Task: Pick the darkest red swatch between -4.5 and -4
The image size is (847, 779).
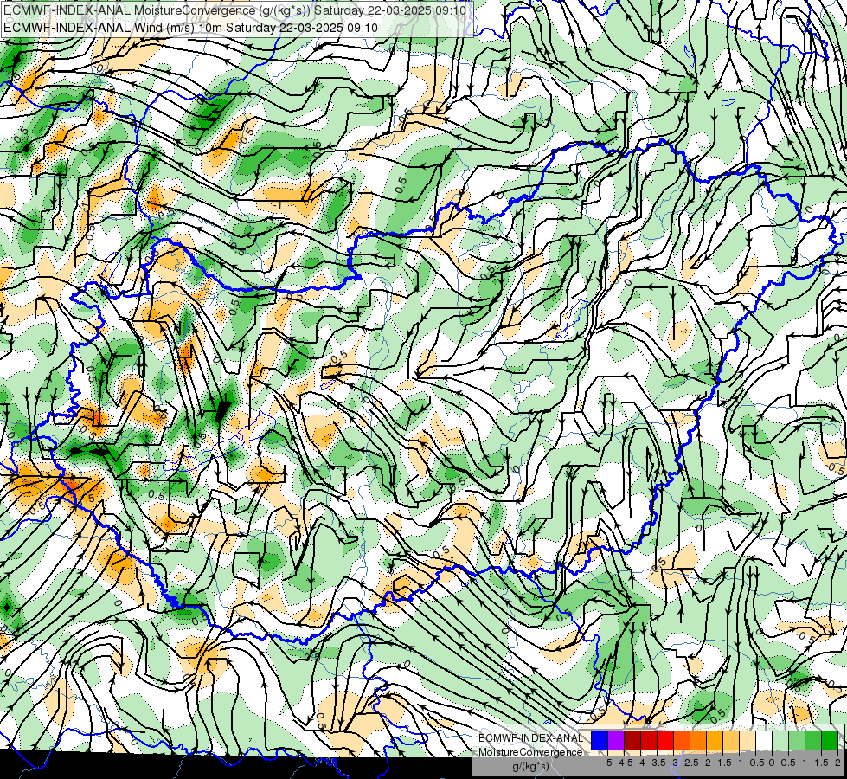Action: tap(632, 740)
